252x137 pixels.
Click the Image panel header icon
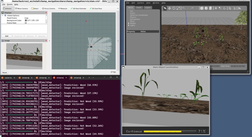3,41
